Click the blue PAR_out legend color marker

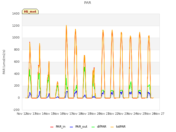tap(71, 127)
